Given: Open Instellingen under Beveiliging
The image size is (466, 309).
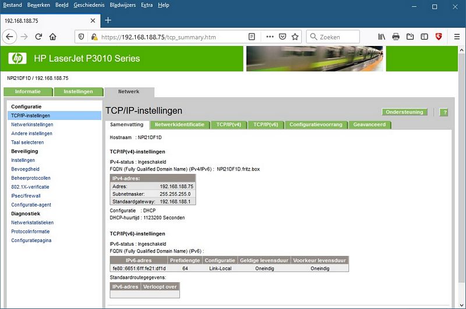Looking at the screenshot, I should point(23,160).
